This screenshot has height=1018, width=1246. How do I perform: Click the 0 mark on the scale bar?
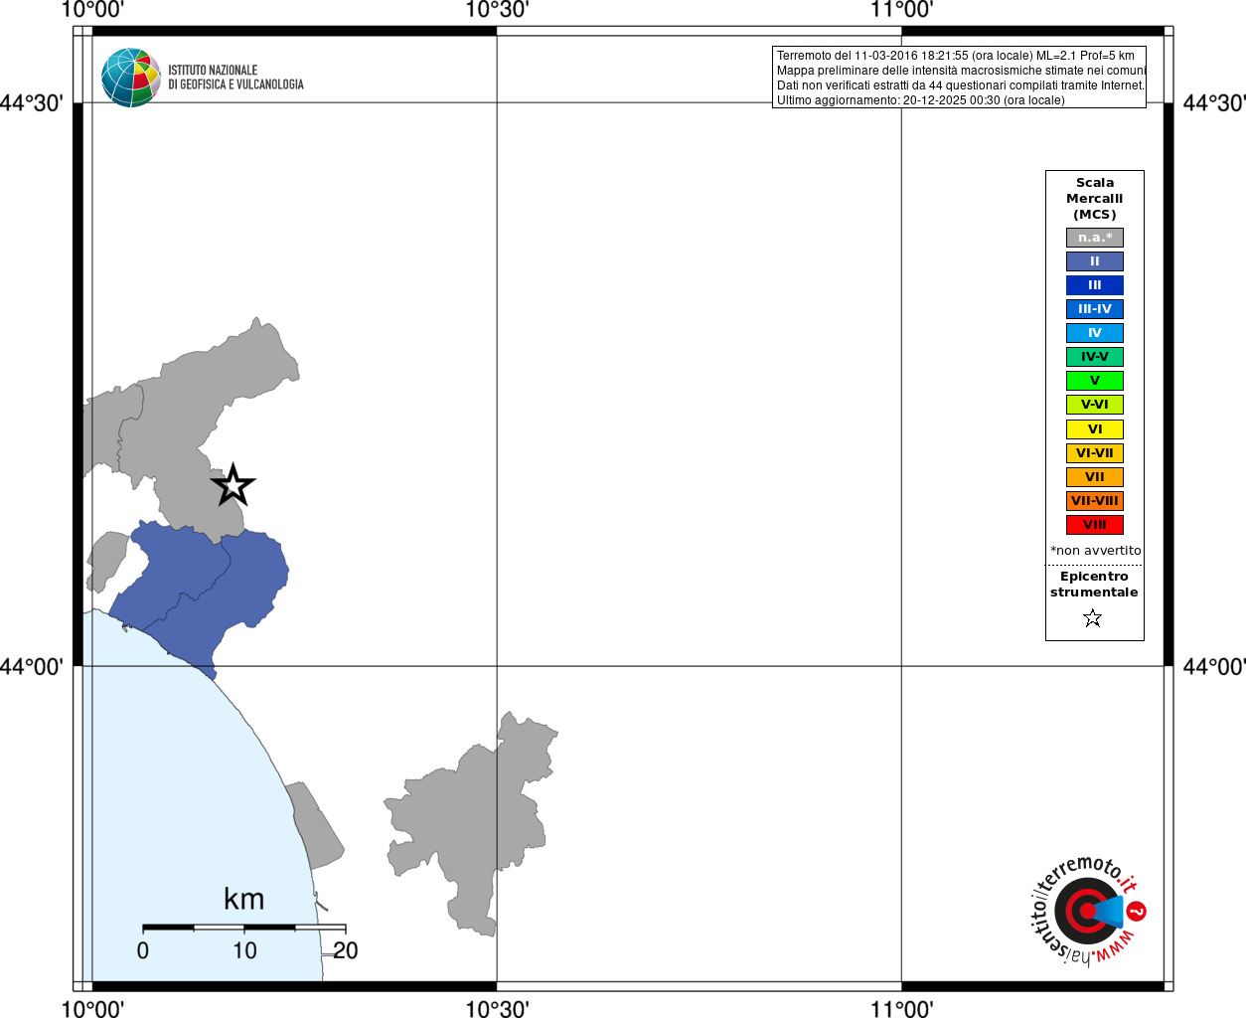(x=143, y=950)
